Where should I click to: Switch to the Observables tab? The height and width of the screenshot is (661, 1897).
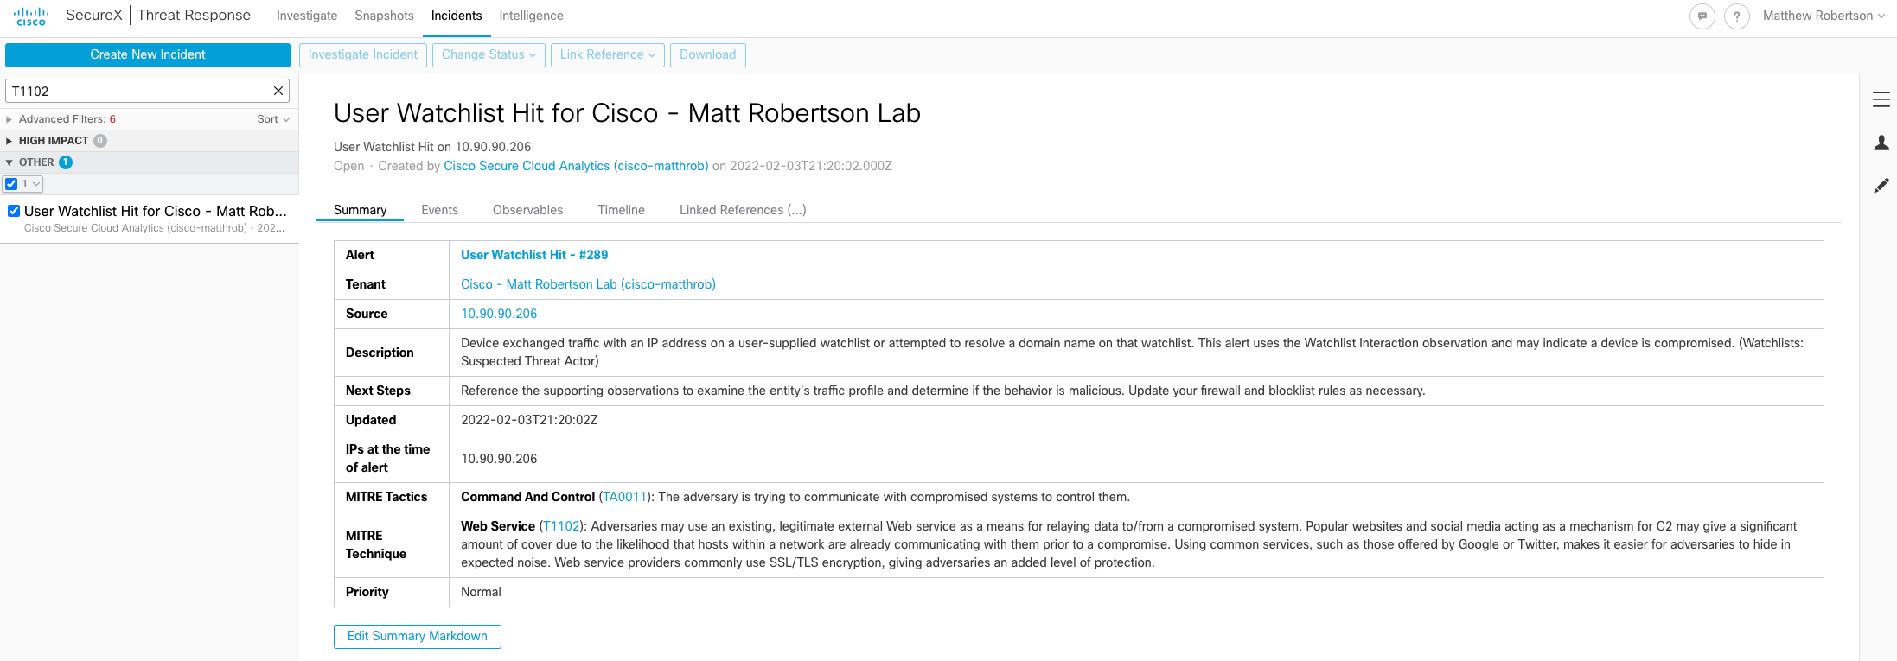(527, 210)
